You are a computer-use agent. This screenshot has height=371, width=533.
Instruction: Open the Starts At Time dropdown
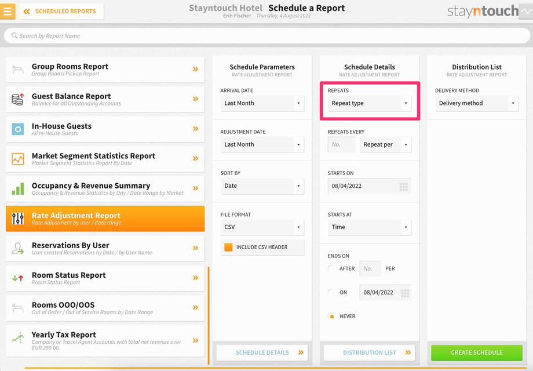[x=370, y=227]
